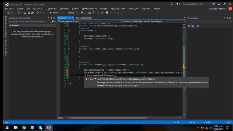Open the DEPURAR menu
The image size is (233, 131).
point(64,9)
